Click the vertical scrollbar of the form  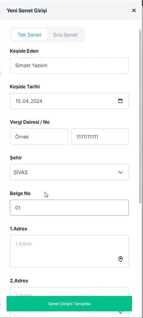[x=140, y=117]
